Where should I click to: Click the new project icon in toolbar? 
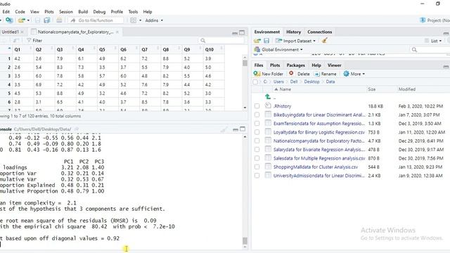9,20
